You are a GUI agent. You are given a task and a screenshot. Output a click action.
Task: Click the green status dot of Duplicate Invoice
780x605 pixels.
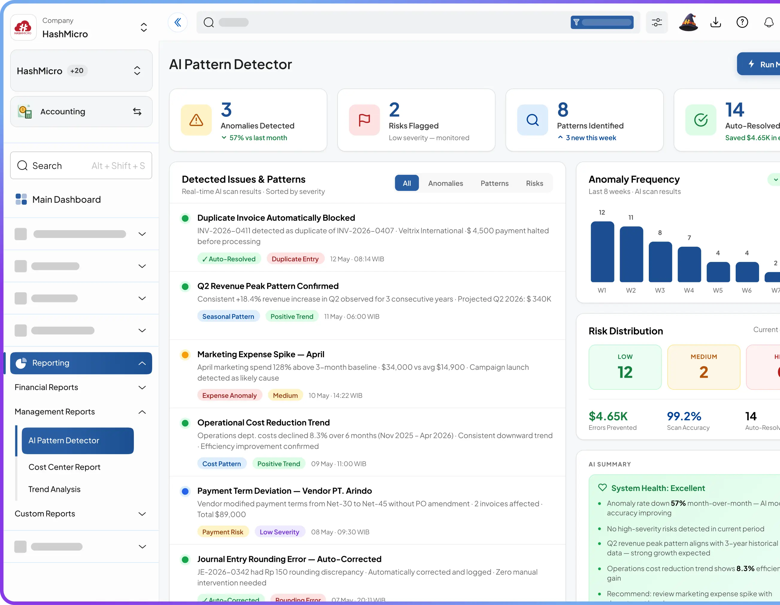(185, 218)
